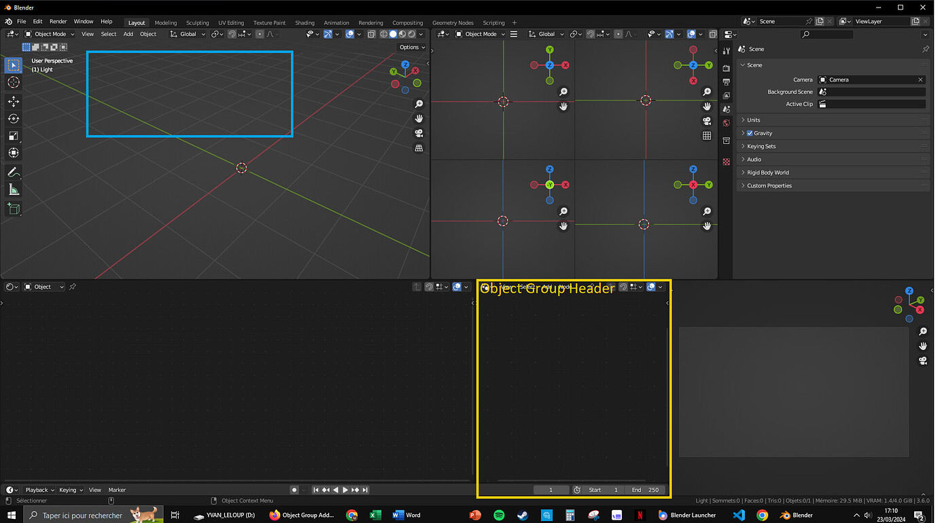Open Blender Launcher from the Windows taskbar
The height and width of the screenshot is (523, 938).
[x=687, y=515]
